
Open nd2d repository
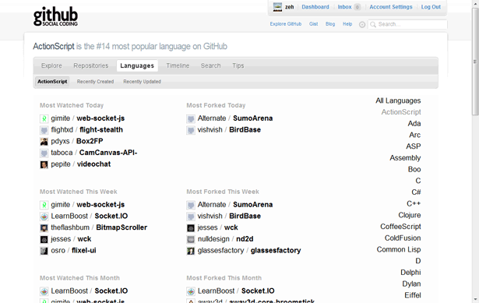(245, 239)
